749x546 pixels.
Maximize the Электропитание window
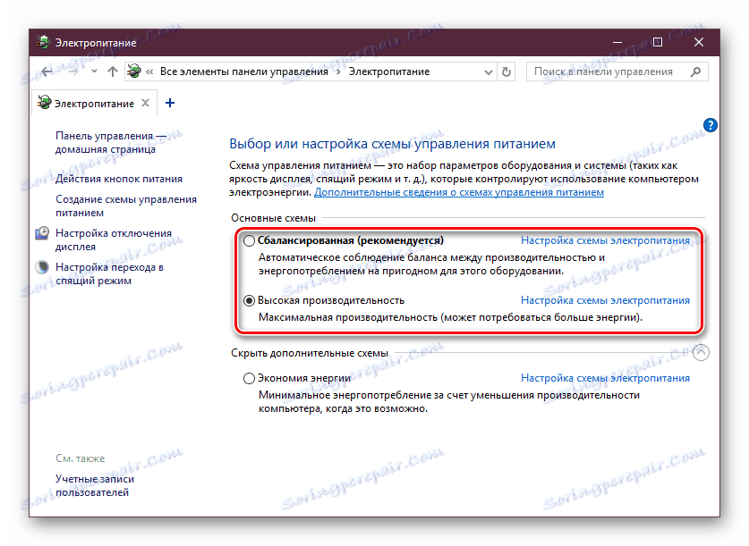(658, 42)
